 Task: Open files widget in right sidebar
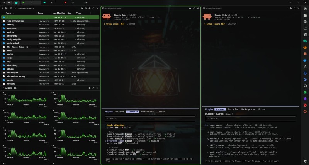pos(305,15)
